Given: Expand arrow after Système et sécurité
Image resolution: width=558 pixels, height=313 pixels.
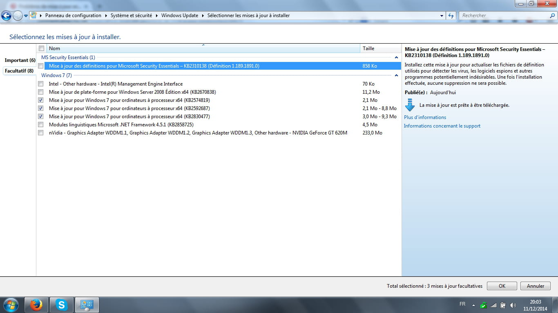Looking at the screenshot, I should [x=156, y=15].
